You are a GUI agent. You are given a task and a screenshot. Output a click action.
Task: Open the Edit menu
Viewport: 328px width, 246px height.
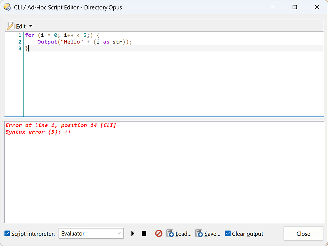pyautogui.click(x=21, y=26)
